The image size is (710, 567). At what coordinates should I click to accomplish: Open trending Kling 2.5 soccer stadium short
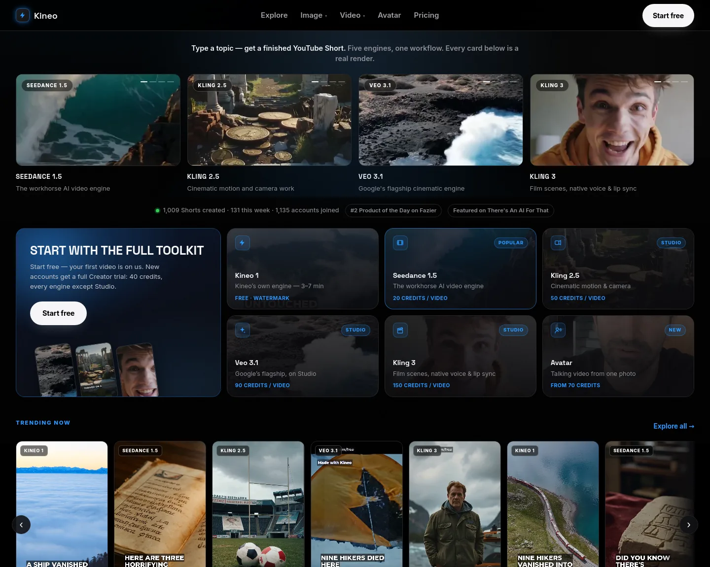click(x=258, y=504)
